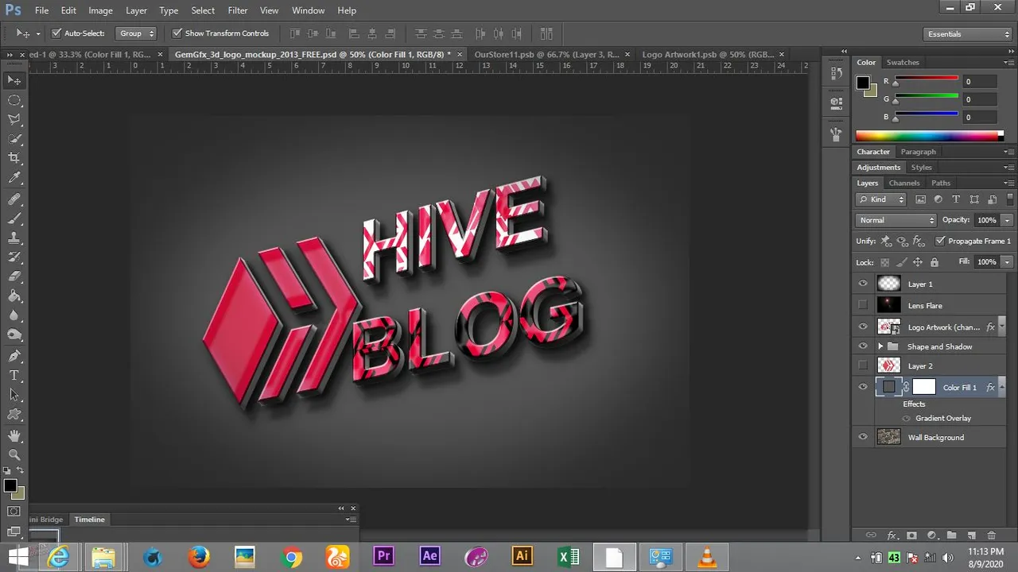The image size is (1018, 572).
Task: Switch to Logo Artwork1.psb document tab
Action: pyautogui.click(x=708, y=54)
